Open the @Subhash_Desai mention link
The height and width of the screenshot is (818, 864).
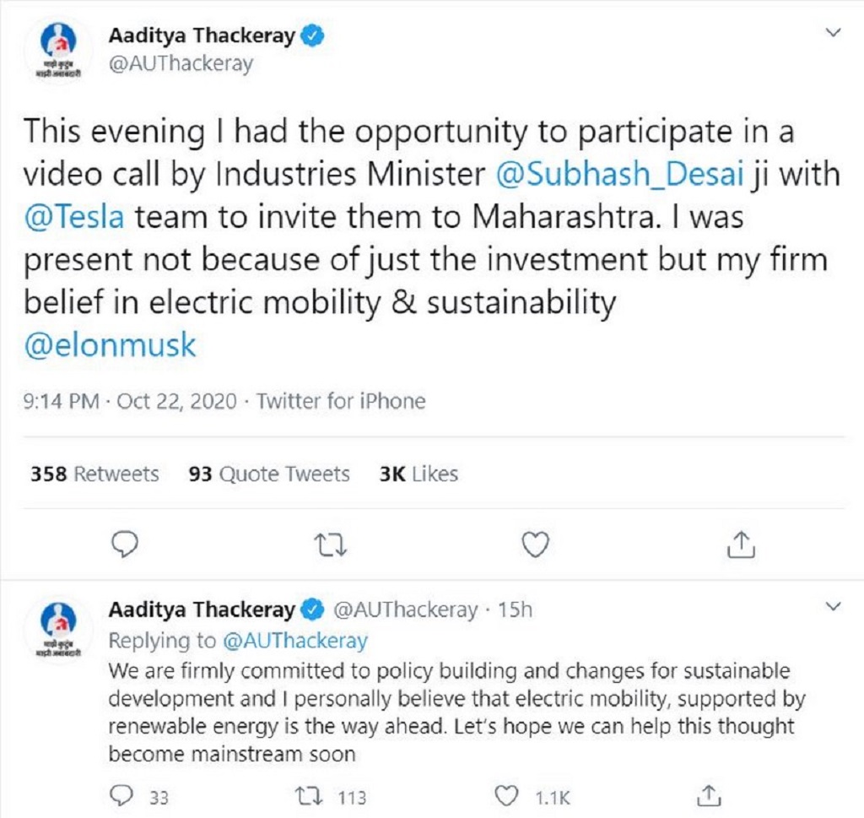pyautogui.click(x=616, y=175)
